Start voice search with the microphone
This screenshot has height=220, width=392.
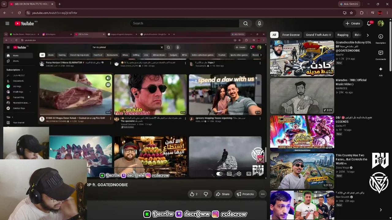[x=259, y=24]
